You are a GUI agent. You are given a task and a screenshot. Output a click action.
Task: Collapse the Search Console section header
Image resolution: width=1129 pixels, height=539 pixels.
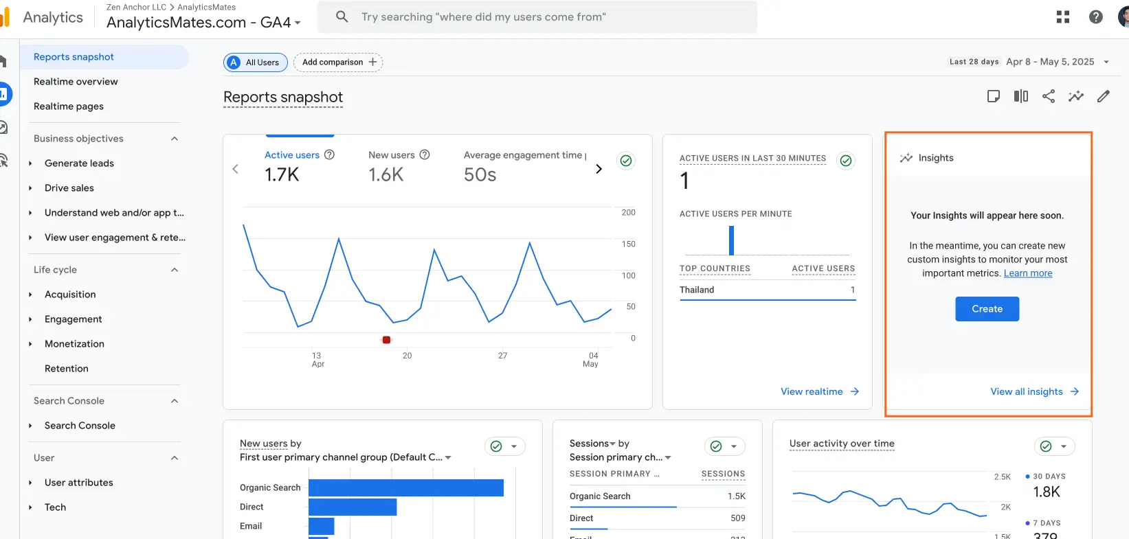175,401
